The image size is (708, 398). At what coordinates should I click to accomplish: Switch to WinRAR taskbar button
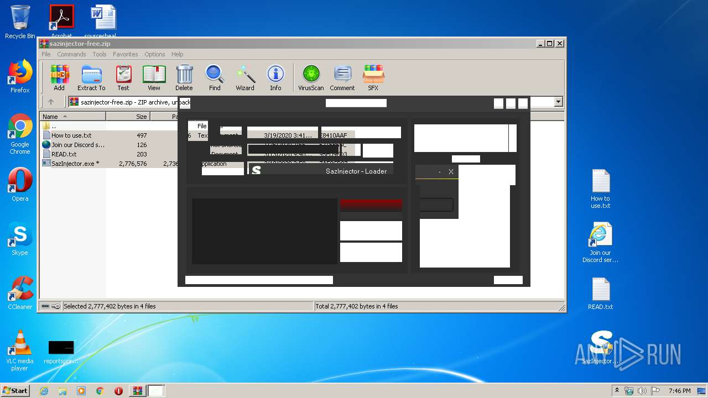(137, 391)
